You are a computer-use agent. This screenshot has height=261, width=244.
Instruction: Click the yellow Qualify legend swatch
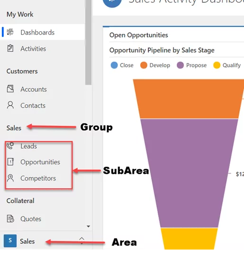(x=217, y=65)
